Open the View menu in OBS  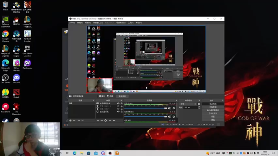(88, 23)
